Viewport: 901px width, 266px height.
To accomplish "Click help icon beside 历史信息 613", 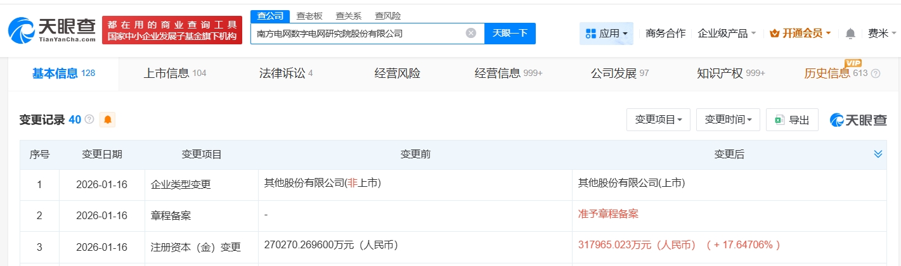I will pyautogui.click(x=876, y=73).
